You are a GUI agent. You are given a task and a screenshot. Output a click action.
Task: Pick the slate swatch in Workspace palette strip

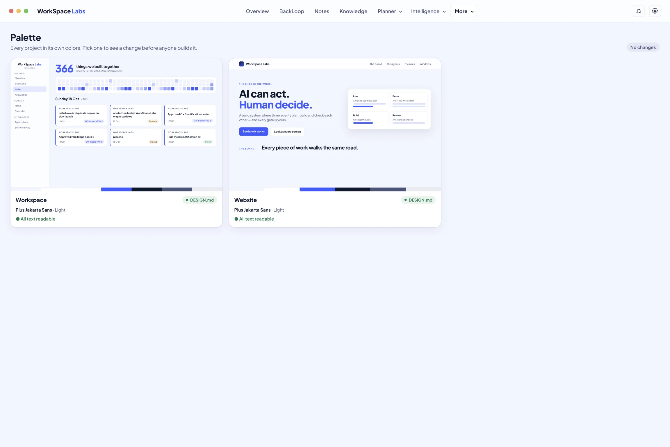click(177, 189)
